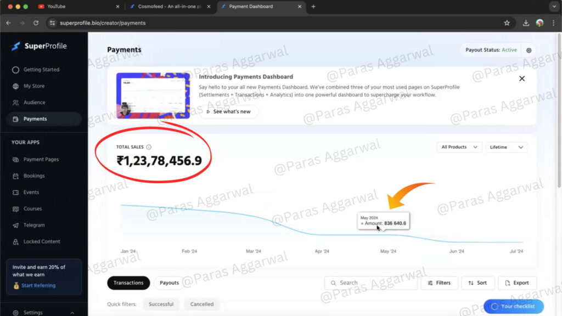Image resolution: width=562 pixels, height=316 pixels.
Task: Switch to the Payouts view
Action: pos(169,283)
